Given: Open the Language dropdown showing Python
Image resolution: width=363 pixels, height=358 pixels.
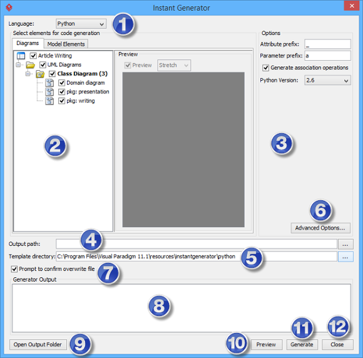Looking at the screenshot, I should point(81,24).
